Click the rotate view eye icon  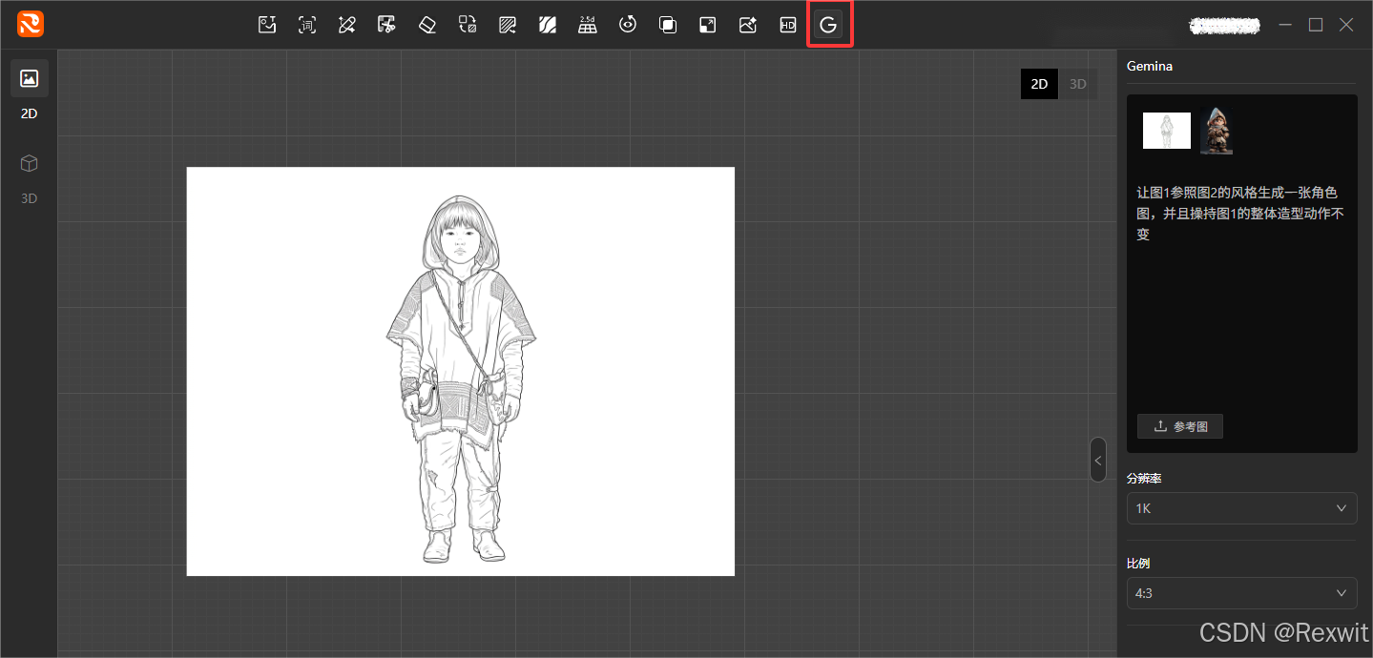click(627, 25)
